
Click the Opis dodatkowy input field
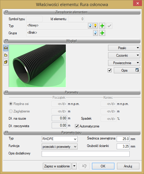(x=86, y=154)
